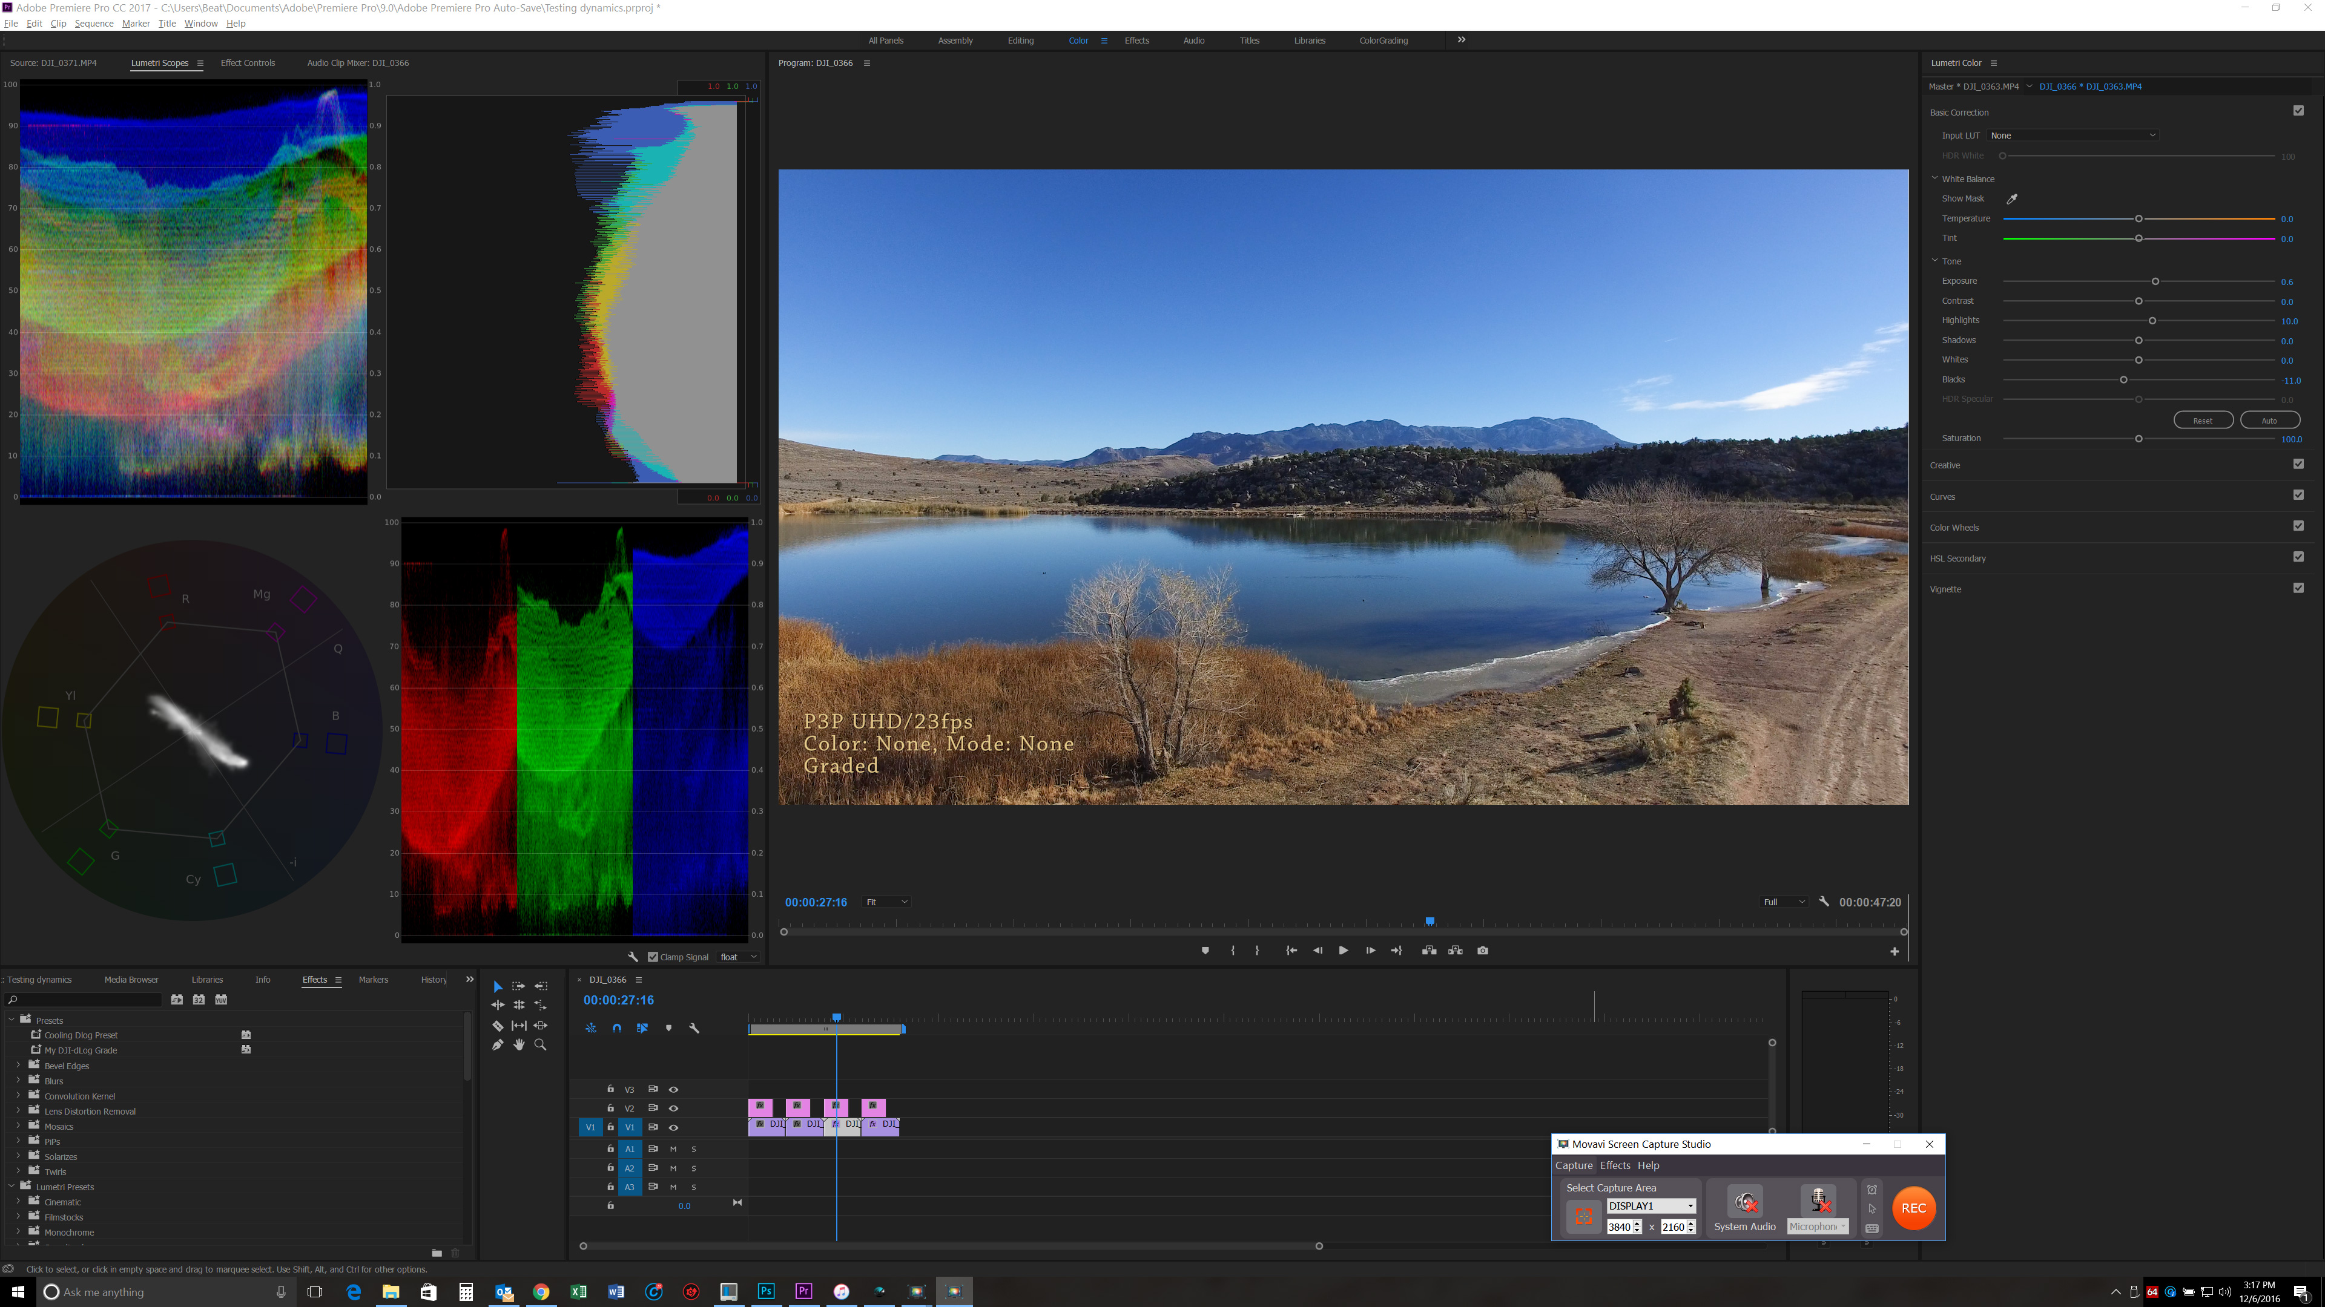The height and width of the screenshot is (1307, 2325).
Task: Go to In point
Action: 1291,950
